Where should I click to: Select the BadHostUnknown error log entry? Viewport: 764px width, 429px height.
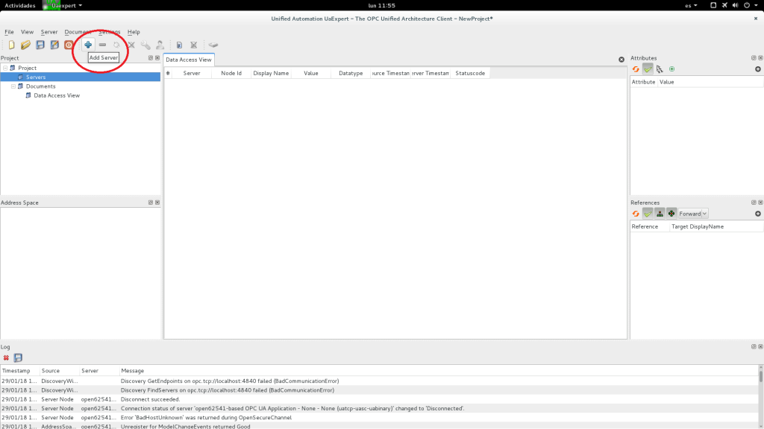click(x=380, y=418)
